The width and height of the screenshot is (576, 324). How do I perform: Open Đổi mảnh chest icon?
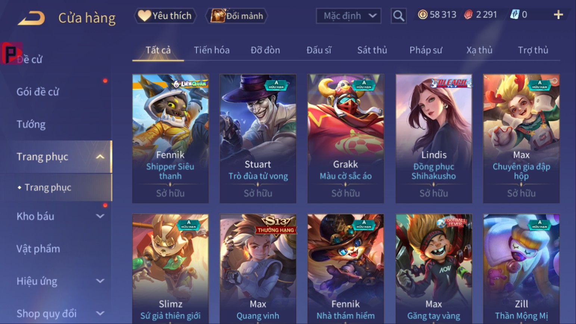[218, 16]
